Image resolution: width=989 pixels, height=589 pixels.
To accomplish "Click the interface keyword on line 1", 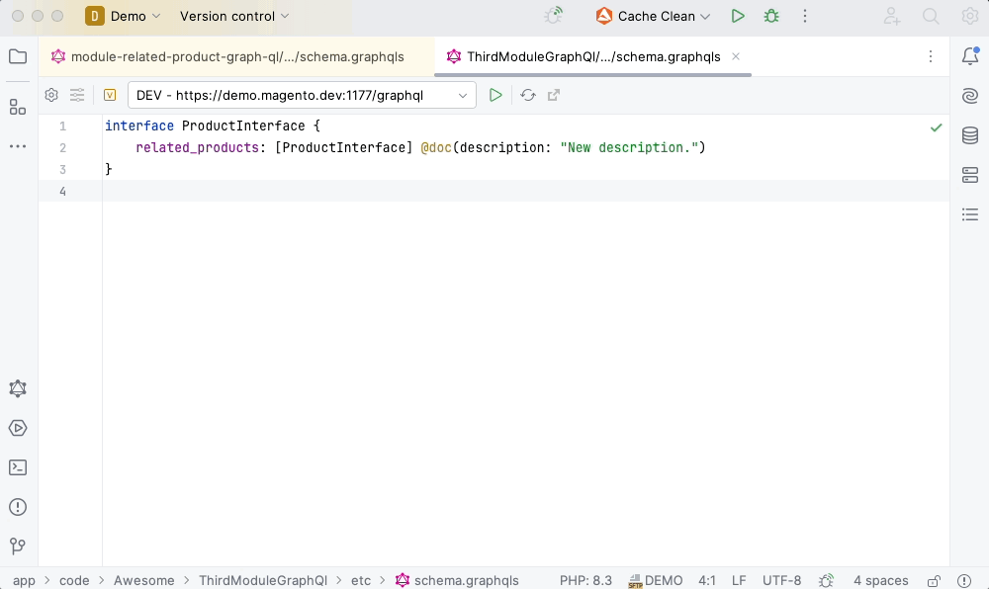I will coord(139,126).
